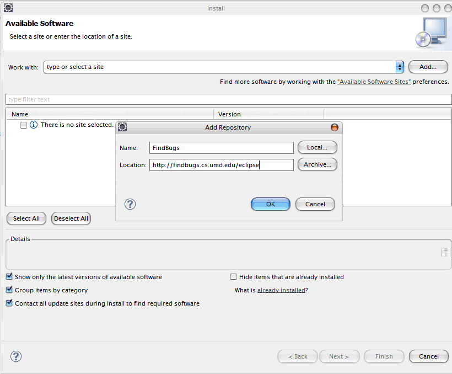This screenshot has height=374, width=452.
Task: Click the install CD monitor icon in header
Action: point(430,33)
